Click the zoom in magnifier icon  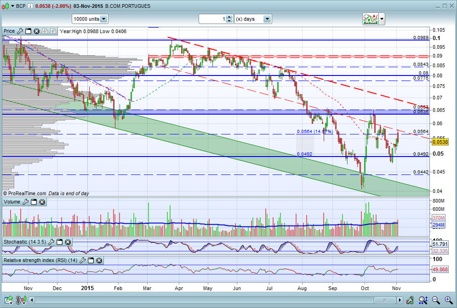tap(449, 300)
